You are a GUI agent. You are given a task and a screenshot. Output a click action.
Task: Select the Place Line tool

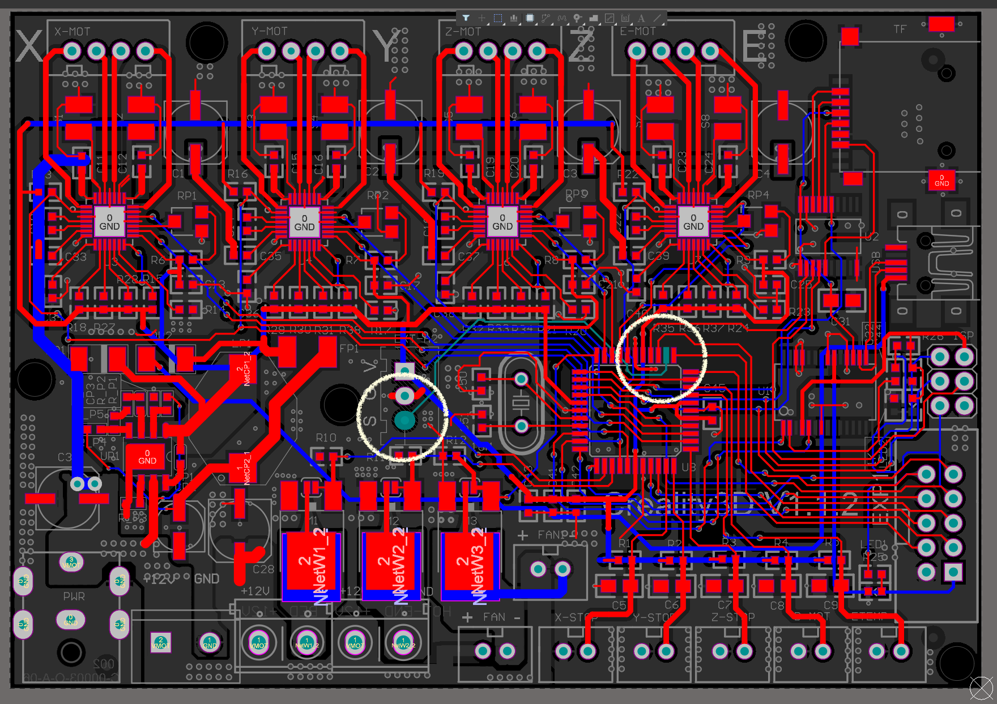pos(657,18)
